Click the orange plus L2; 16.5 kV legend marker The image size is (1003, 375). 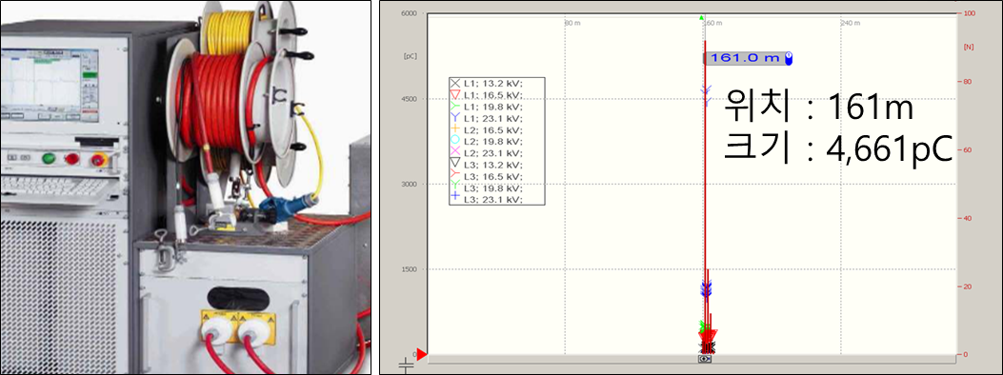pyautogui.click(x=454, y=129)
